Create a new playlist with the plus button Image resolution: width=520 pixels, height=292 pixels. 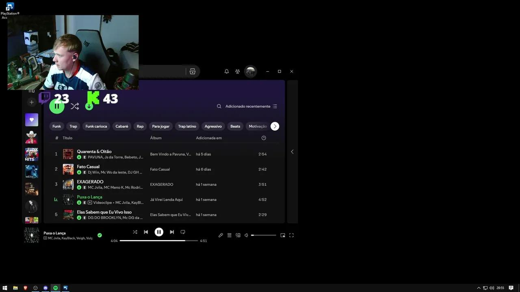32,102
